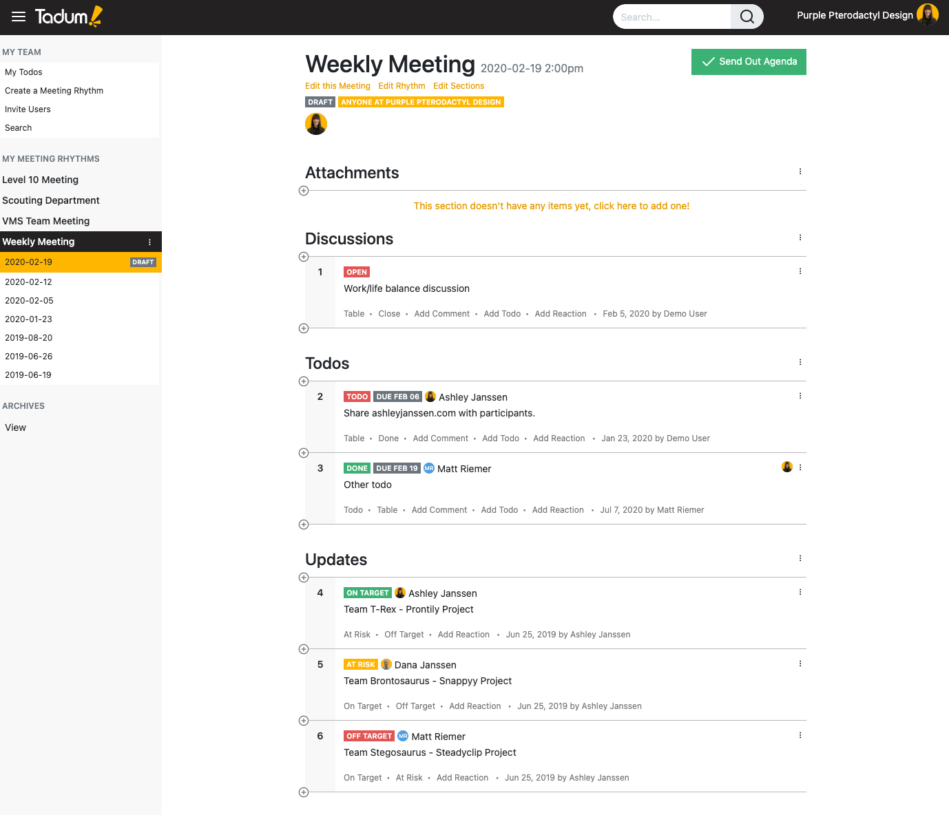Click Ashley Janssen avatar on todo item 2
Screen dimensions: 949x815
(430, 396)
